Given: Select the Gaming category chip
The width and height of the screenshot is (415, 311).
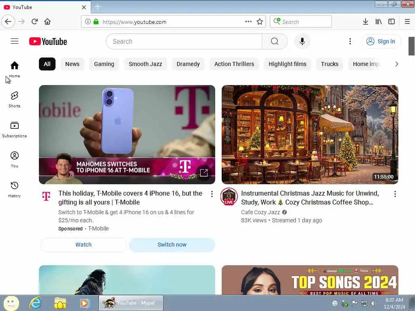Looking at the screenshot, I should pyautogui.click(x=104, y=64).
